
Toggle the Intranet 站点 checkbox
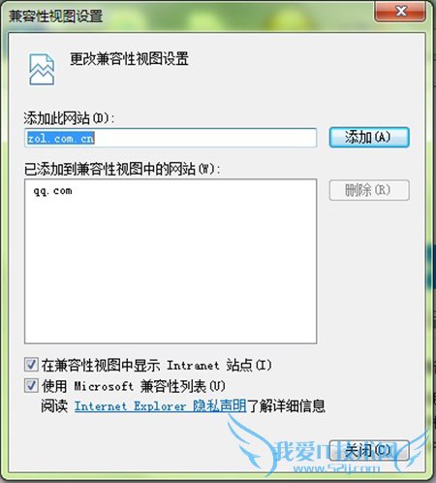click(x=31, y=365)
